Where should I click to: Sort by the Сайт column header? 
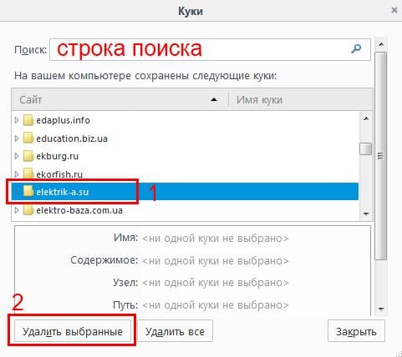(120, 99)
